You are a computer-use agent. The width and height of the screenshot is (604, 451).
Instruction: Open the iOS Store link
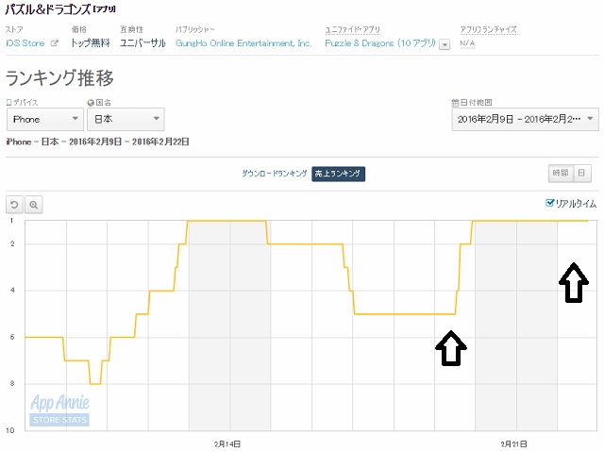[25, 43]
